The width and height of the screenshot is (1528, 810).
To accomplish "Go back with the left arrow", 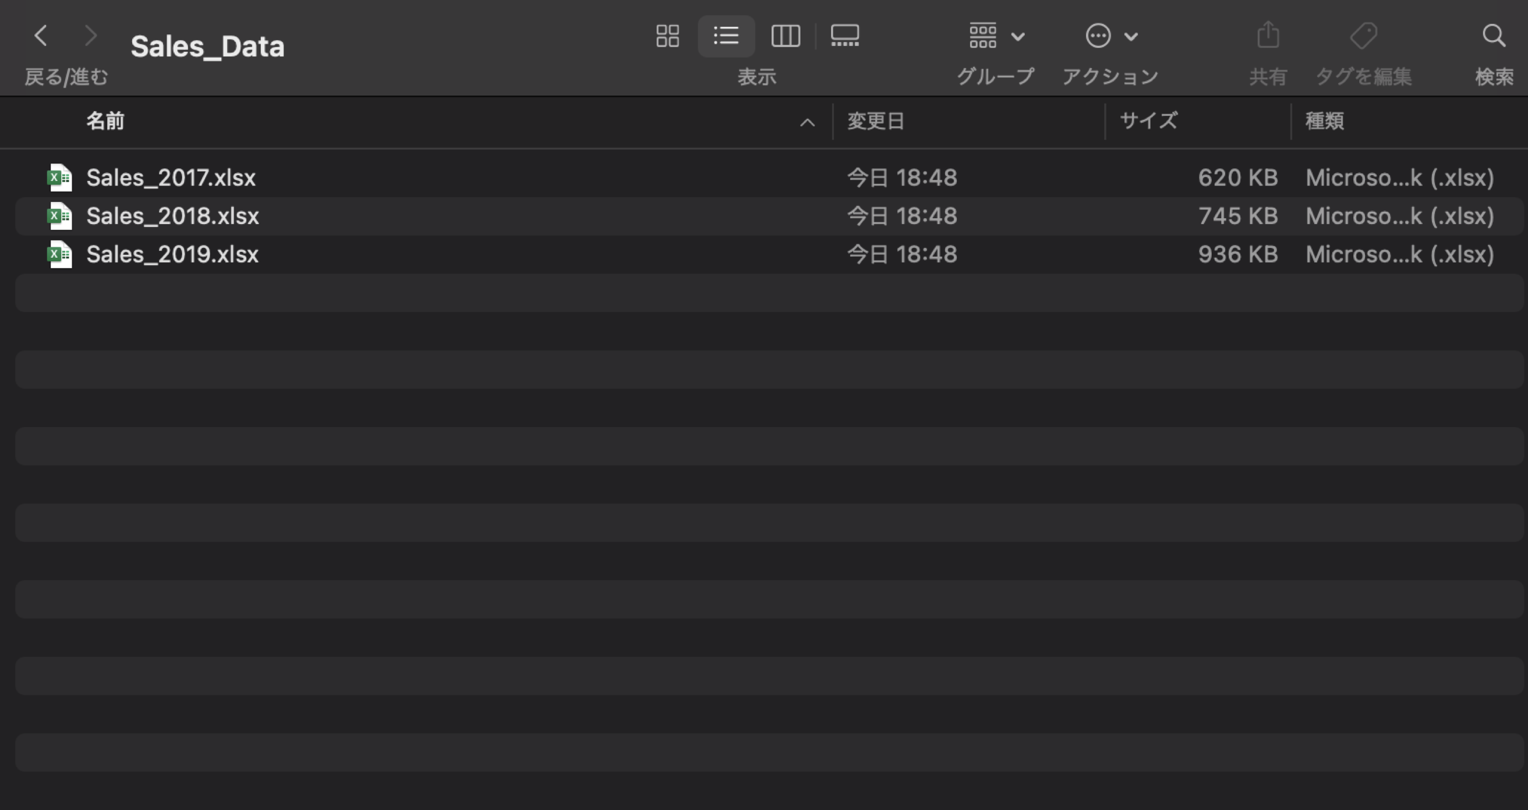I will [41, 35].
